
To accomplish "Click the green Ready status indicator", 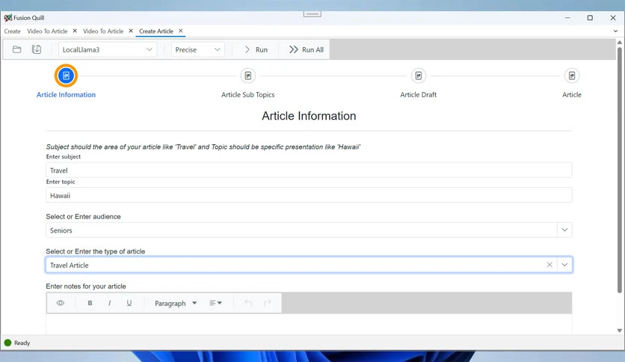I will pos(7,343).
